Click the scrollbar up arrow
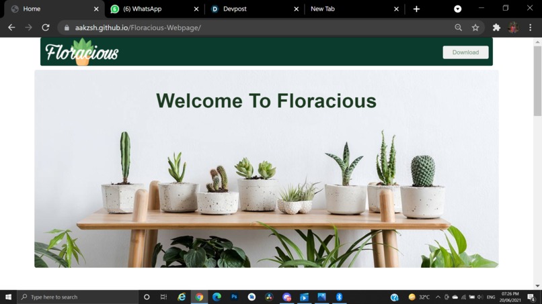542x304 pixels. click(537, 42)
